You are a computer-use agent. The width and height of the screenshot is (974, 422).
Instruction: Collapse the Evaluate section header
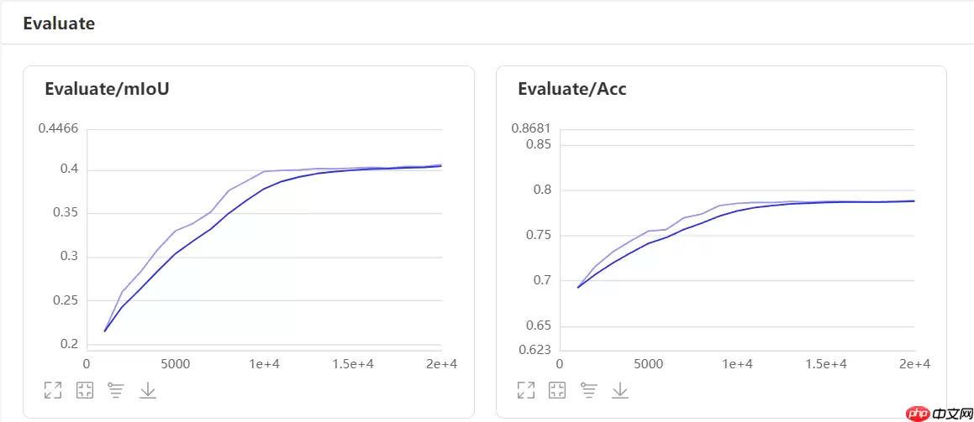click(59, 23)
